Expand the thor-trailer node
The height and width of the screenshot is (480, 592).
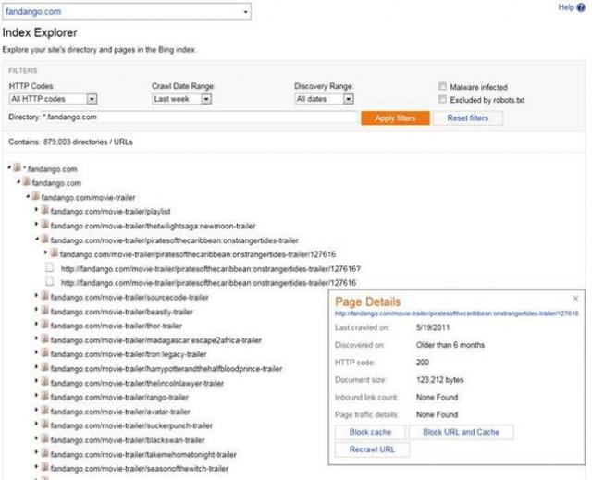pos(37,324)
